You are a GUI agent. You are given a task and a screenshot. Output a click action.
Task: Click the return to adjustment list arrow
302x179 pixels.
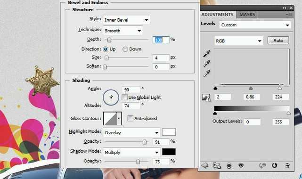pyautogui.click(x=205, y=165)
